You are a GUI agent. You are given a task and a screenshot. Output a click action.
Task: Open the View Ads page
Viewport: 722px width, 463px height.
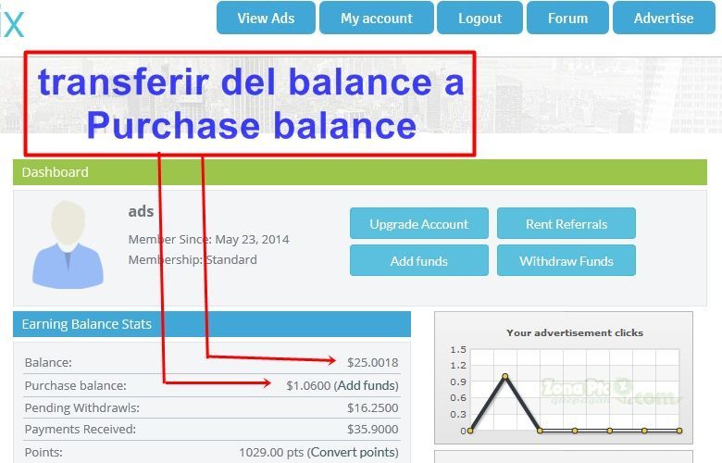point(266,18)
